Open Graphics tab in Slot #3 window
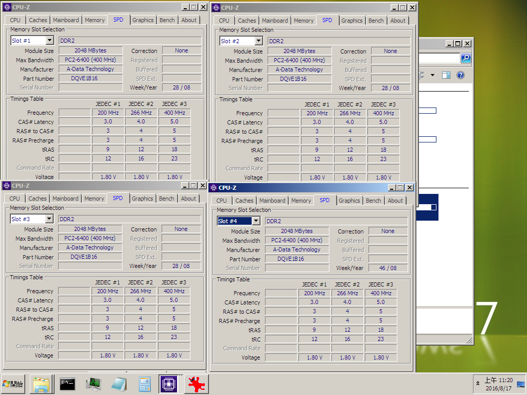The width and height of the screenshot is (527, 395). 142,199
